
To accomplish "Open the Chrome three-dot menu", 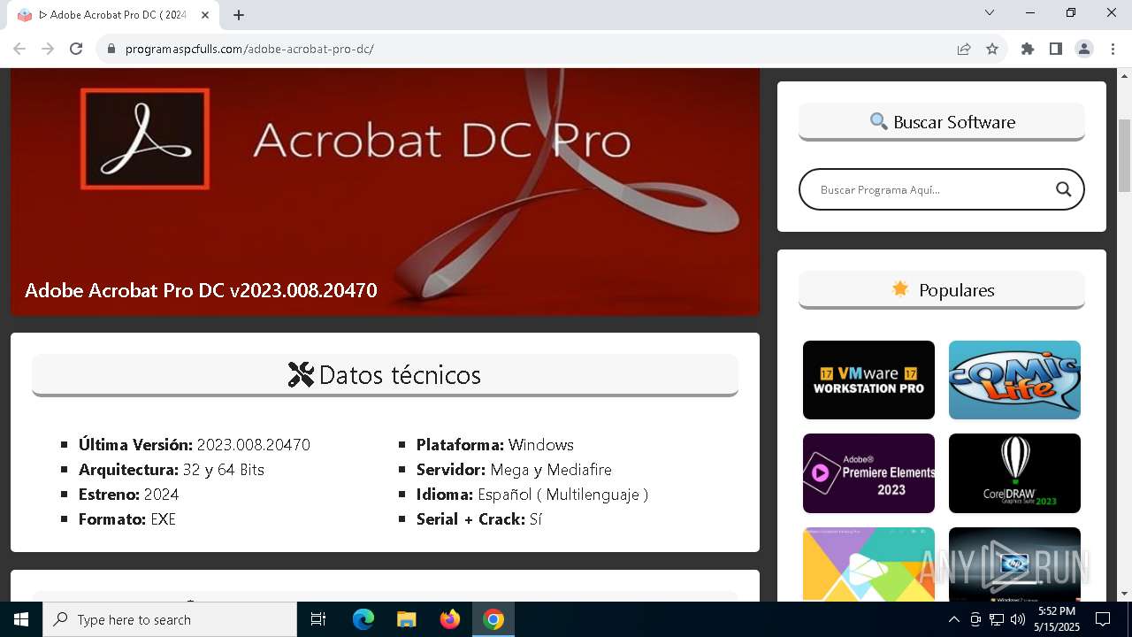I will click(1113, 49).
